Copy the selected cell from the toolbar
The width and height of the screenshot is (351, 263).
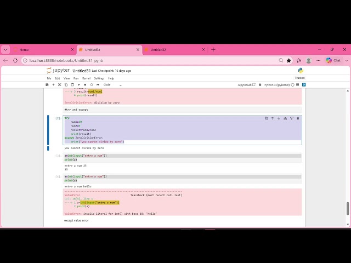(x=66, y=85)
